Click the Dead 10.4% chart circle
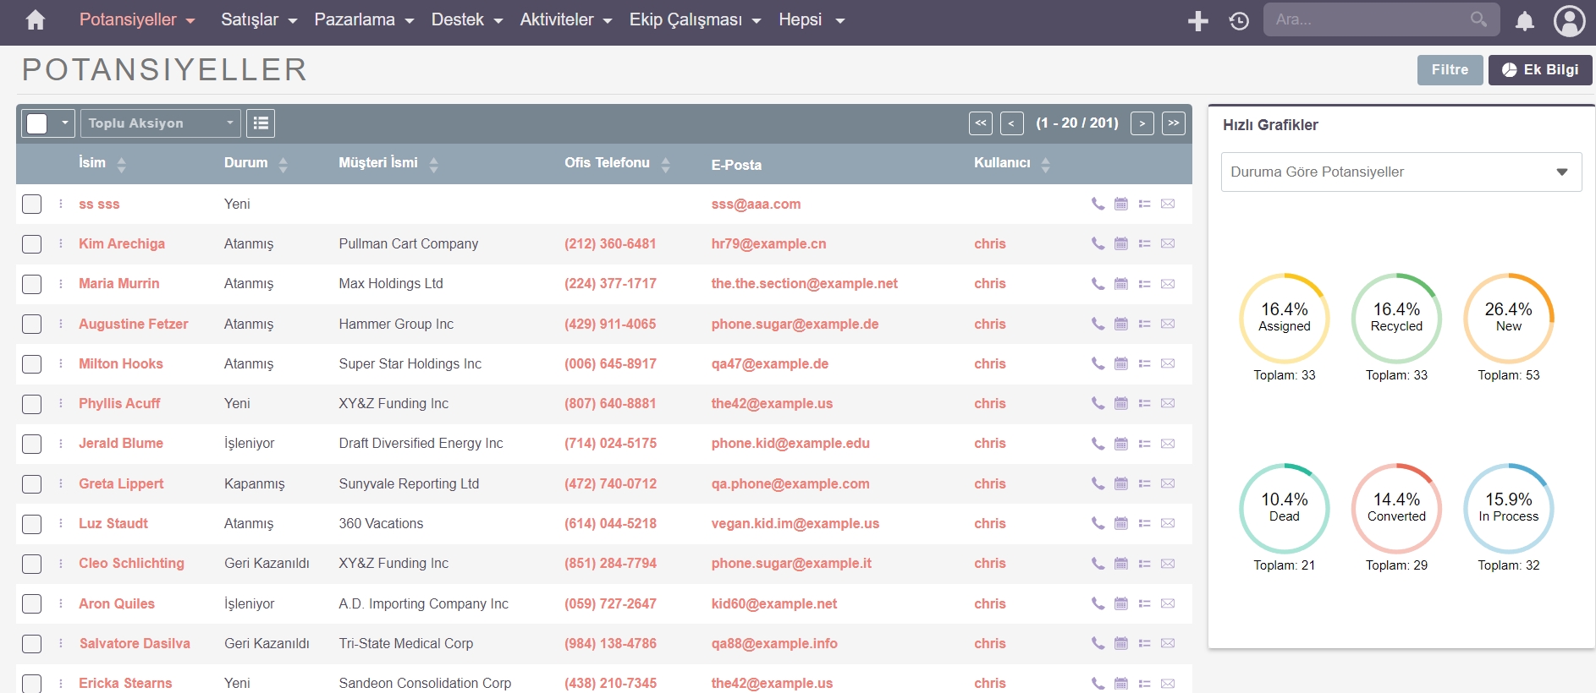Image resolution: width=1596 pixels, height=693 pixels. coord(1284,508)
